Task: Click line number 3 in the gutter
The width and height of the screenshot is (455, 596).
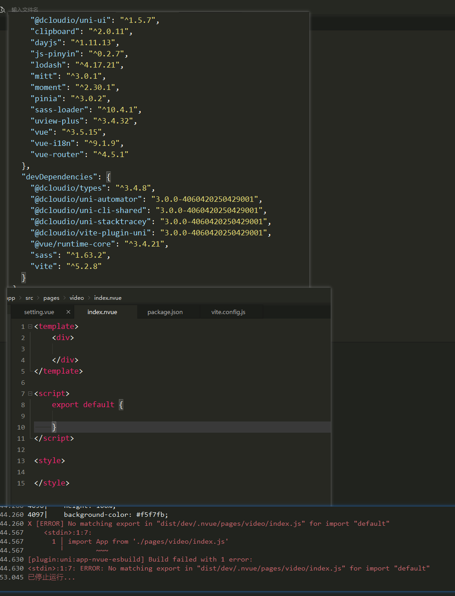Action: pyautogui.click(x=23, y=349)
